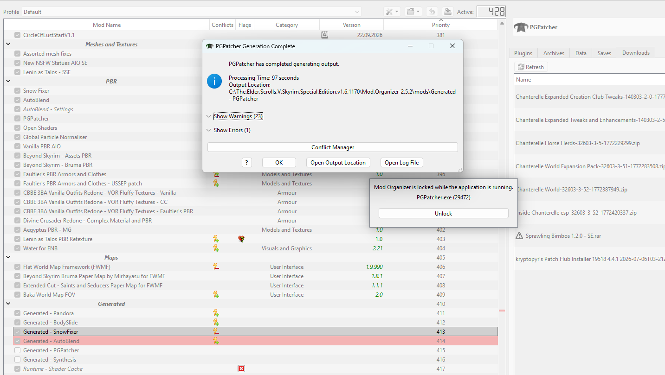Sort mod list by Priority column header

coord(441,25)
